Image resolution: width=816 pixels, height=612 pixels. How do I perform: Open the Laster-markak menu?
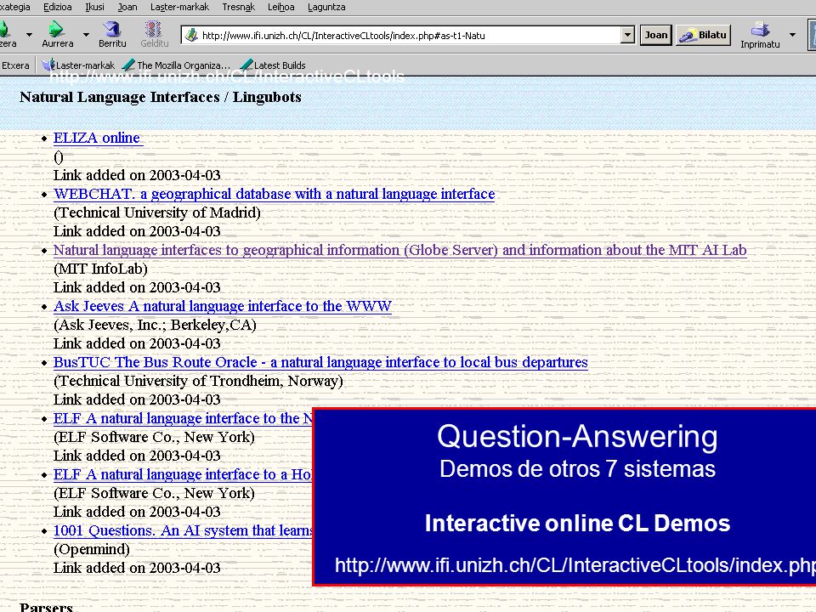coord(179,7)
